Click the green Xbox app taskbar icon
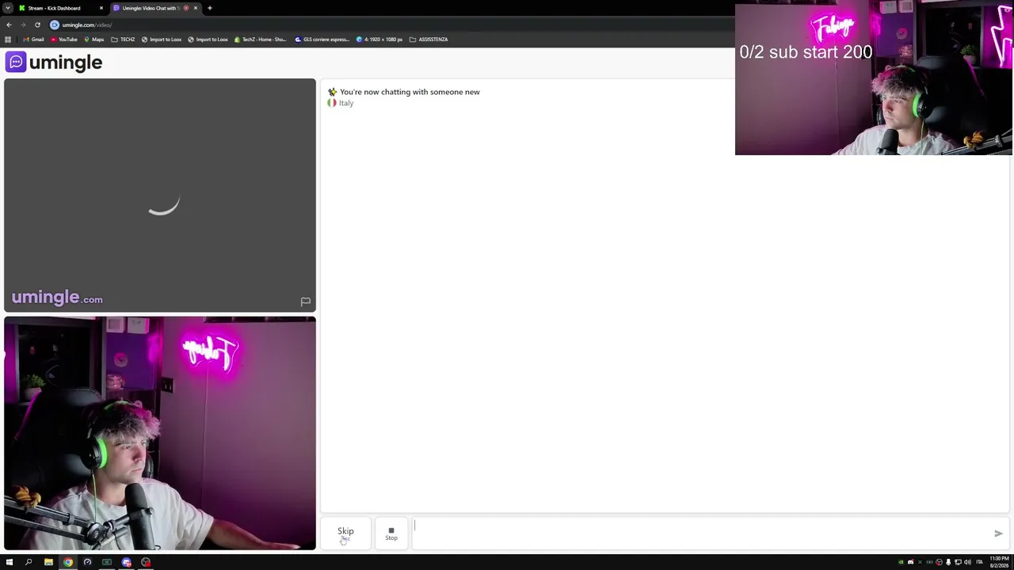The image size is (1014, 570). pos(107,562)
